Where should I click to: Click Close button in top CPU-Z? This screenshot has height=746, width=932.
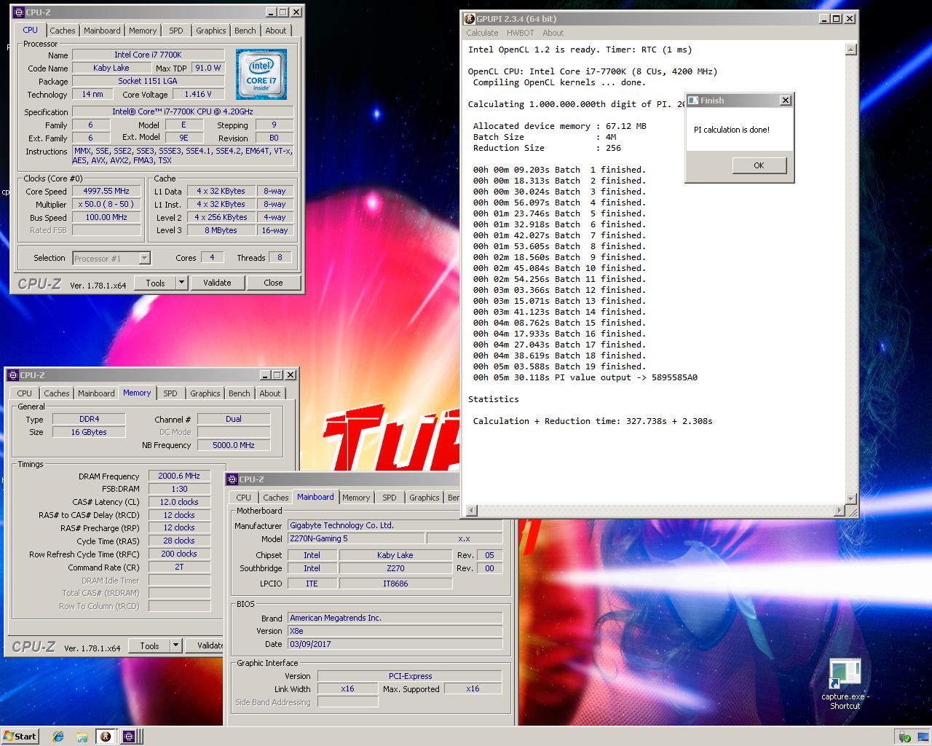pos(273,283)
